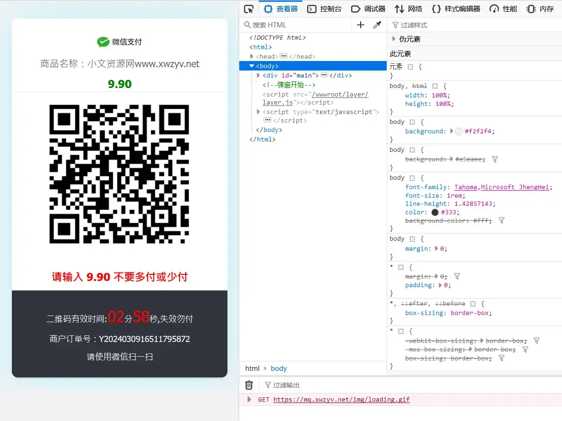Click filter icon next to -moz-box-sizing
Screen dimensions: 562x421
(x=525, y=350)
